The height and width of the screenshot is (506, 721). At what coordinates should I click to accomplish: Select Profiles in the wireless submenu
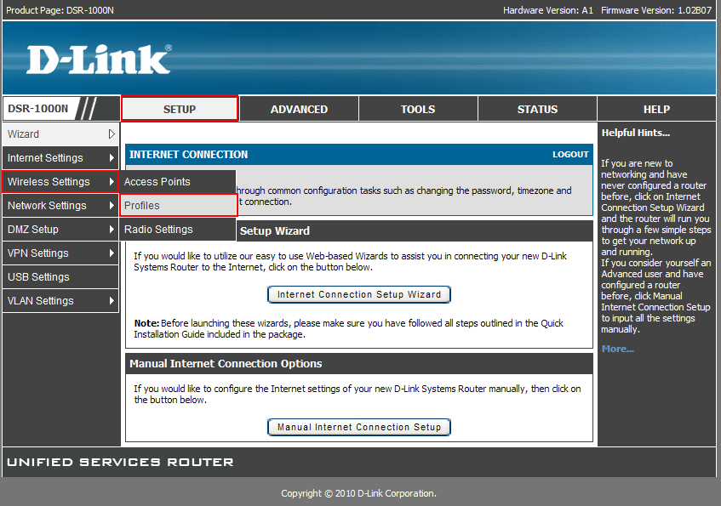pos(178,206)
